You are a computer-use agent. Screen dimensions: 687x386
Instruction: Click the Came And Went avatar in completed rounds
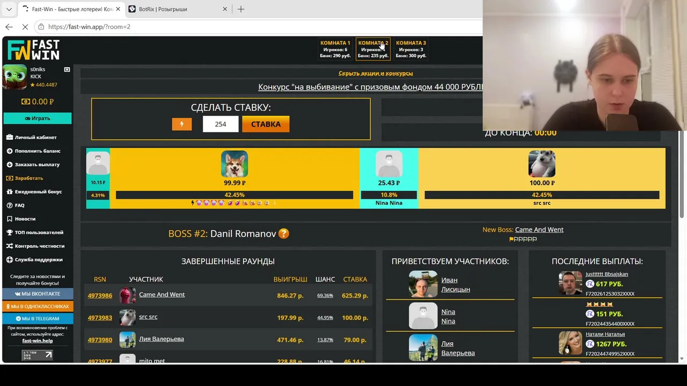[x=127, y=295]
